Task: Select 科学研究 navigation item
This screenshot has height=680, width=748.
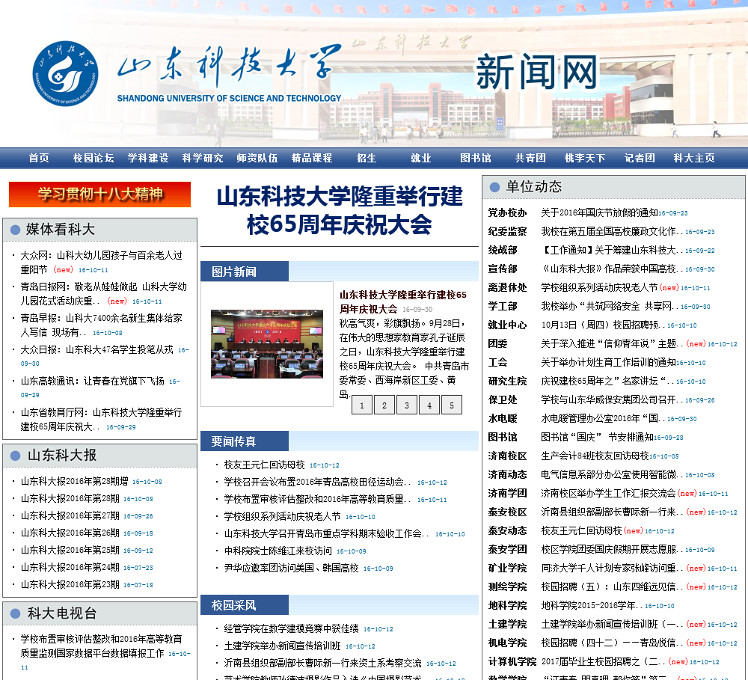Action: click(203, 158)
